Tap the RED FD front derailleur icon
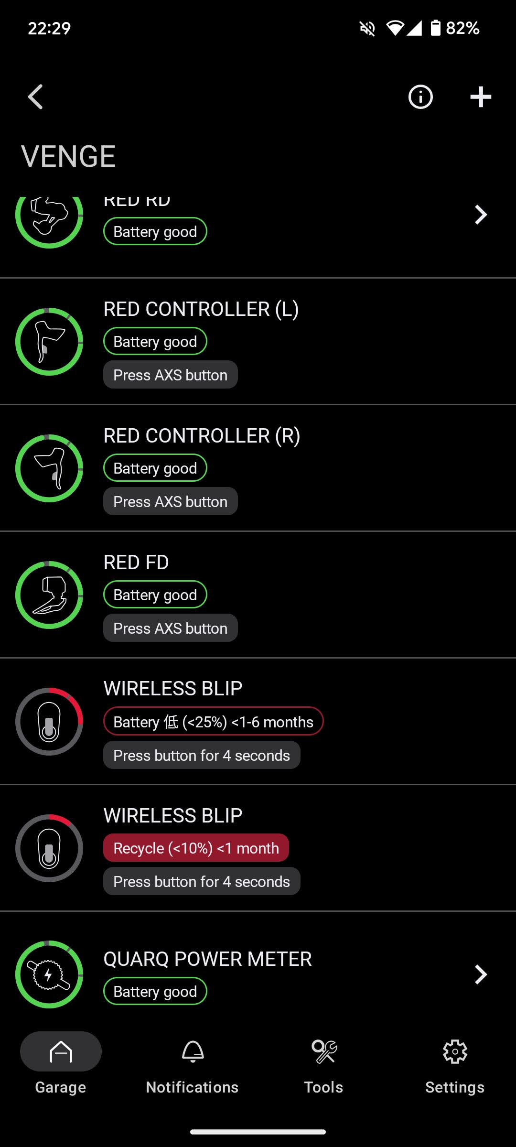The width and height of the screenshot is (516, 1147). pyautogui.click(x=49, y=595)
